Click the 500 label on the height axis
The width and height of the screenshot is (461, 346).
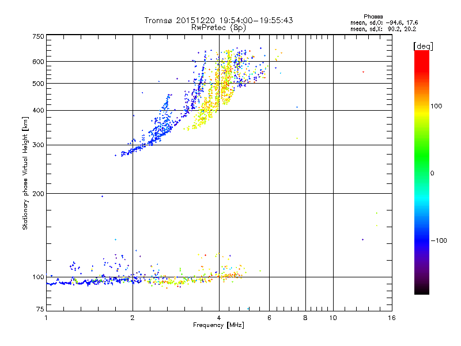click(x=38, y=84)
